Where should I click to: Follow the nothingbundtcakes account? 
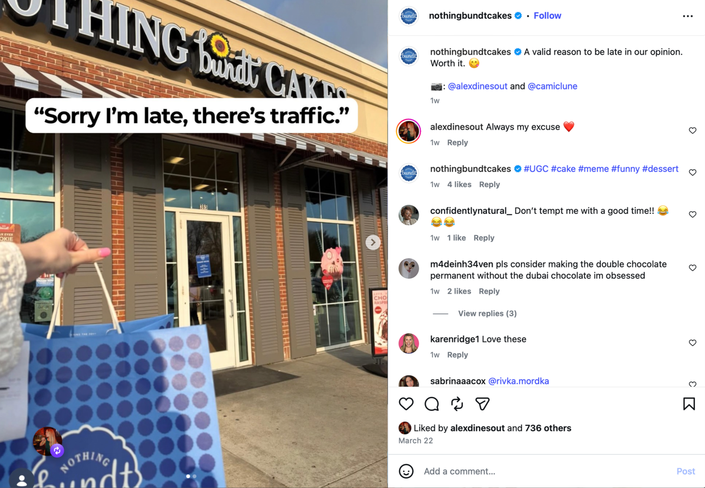547,16
